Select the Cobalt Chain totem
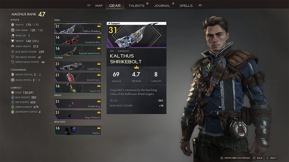The width and height of the screenshot is (289, 162). pos(78,66)
